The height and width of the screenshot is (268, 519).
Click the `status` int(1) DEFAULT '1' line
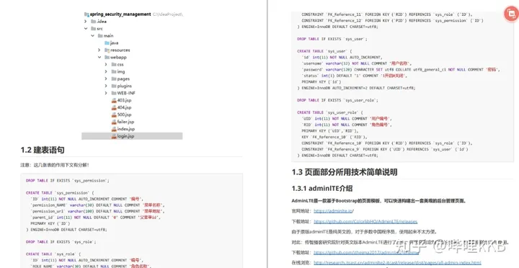(355, 76)
